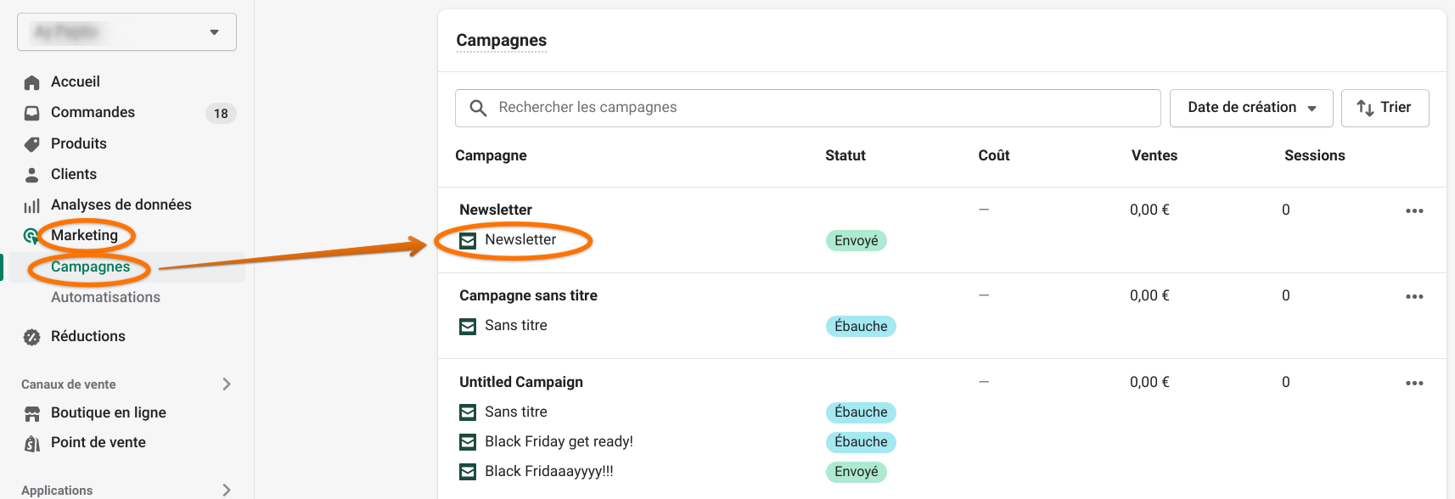Click the Réductions discount icon
The width and height of the screenshot is (1455, 499).
tap(32, 337)
